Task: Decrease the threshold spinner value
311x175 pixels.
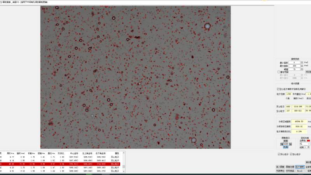Action: (x=302, y=70)
